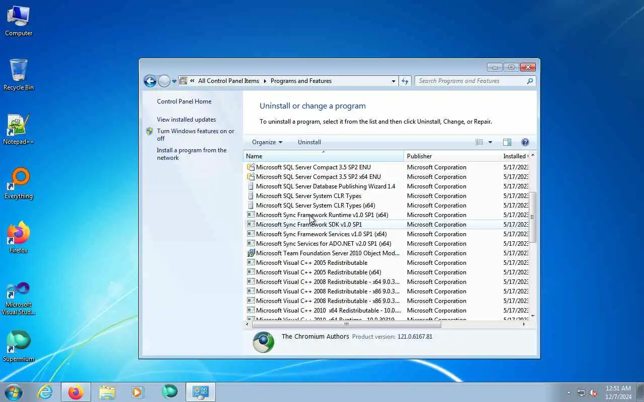Image resolution: width=644 pixels, height=402 pixels.
Task: Click Install a program from the network
Action: pyautogui.click(x=192, y=154)
